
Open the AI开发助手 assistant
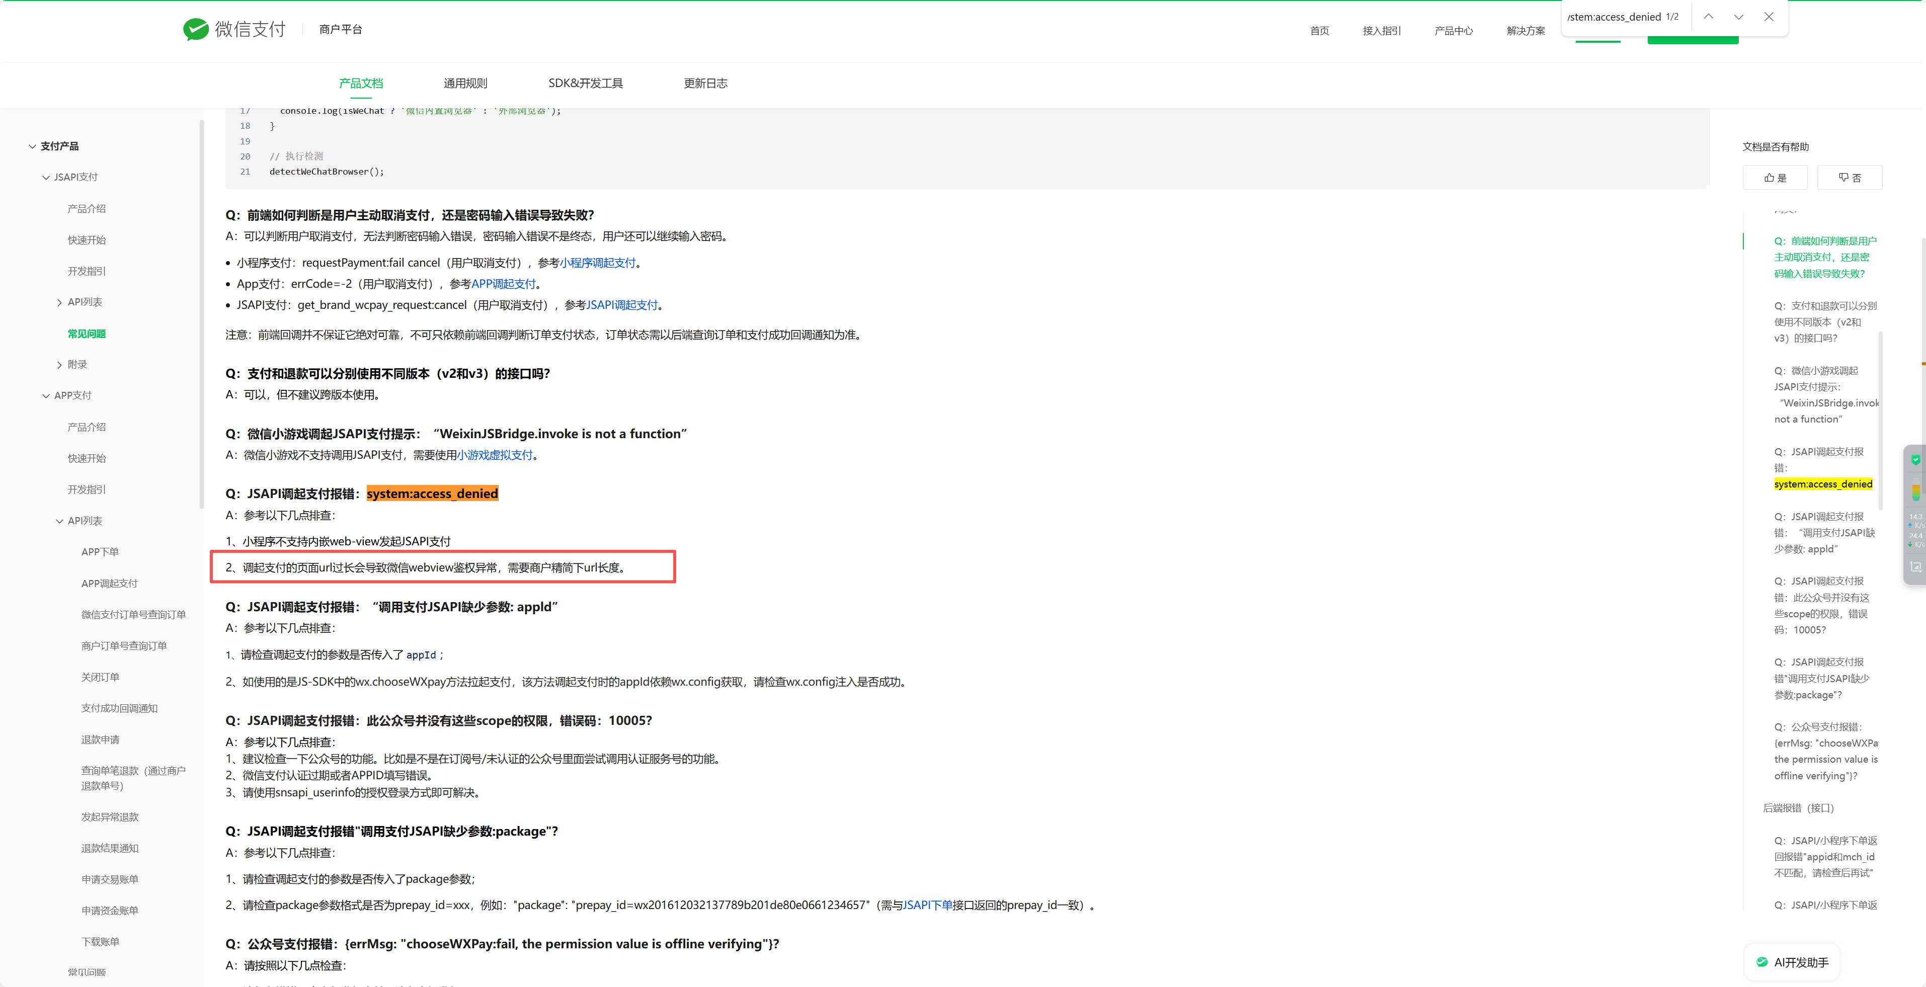point(1792,962)
